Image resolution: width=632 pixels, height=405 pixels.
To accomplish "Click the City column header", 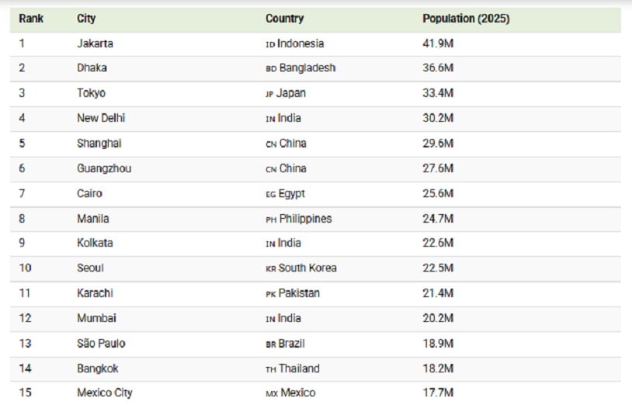I will point(87,19).
